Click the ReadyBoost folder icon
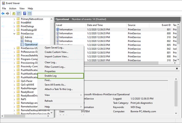This screenshot has height=123, width=182. click(x=18, y=92)
